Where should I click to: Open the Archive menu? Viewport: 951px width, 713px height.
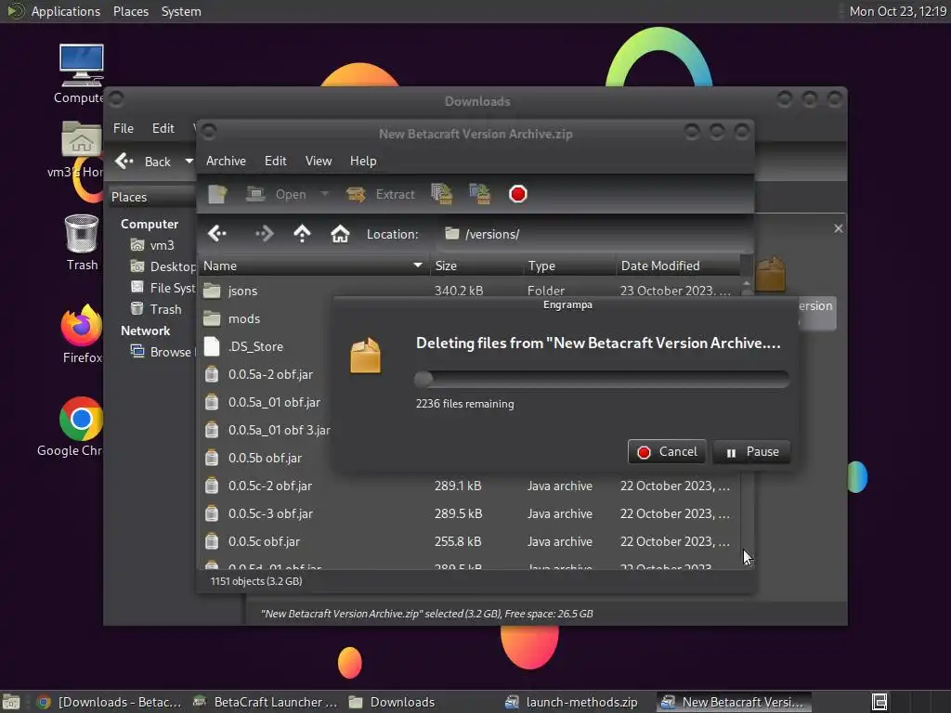pos(226,161)
